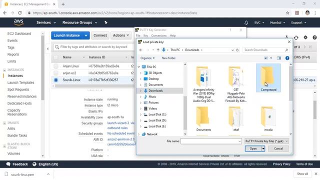Create a New folder
Image resolution: width=320 pixels, height=180 pixels.
[x=168, y=58]
